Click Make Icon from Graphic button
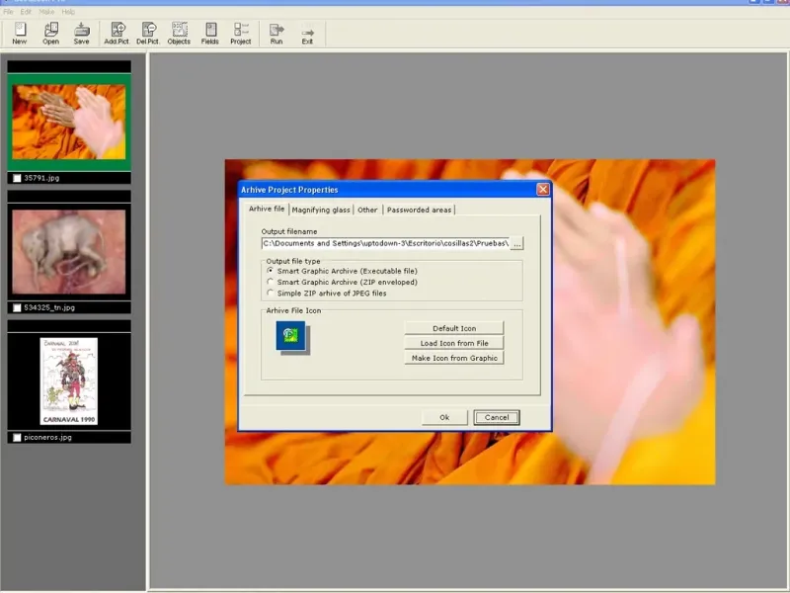Screen dimensions: 790x593 tap(454, 358)
